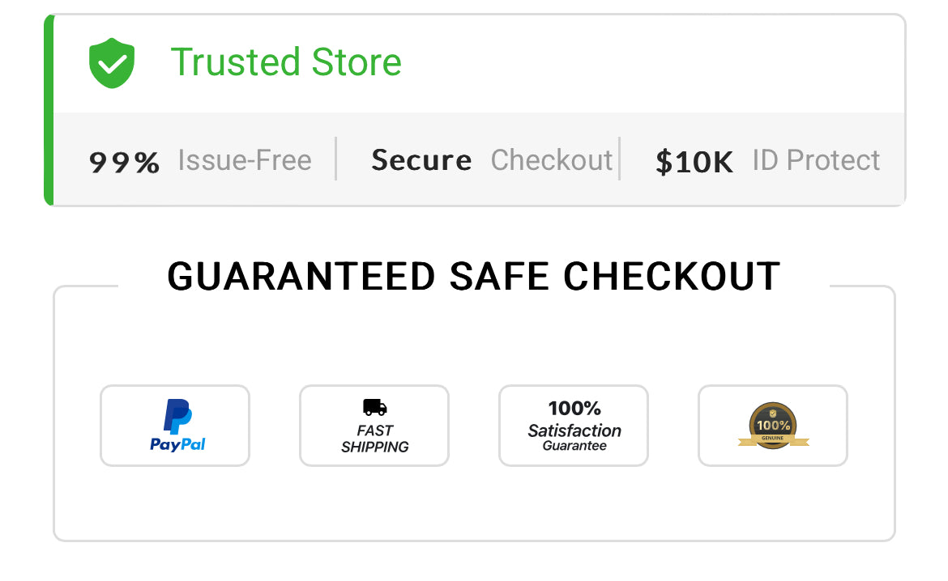
Task: Click the bold $10K amount
Action: [x=694, y=162]
